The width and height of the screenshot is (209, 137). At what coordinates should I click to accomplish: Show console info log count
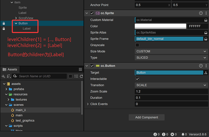(x=157, y=134)
